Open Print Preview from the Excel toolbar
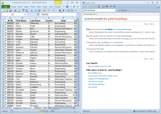161x114 pixels. [19, 10]
